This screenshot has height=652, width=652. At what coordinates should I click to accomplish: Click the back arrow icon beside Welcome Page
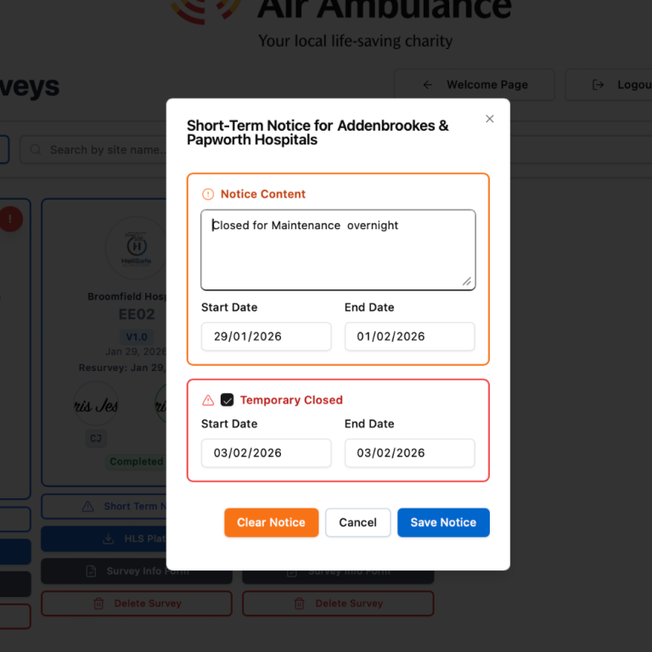tap(428, 85)
